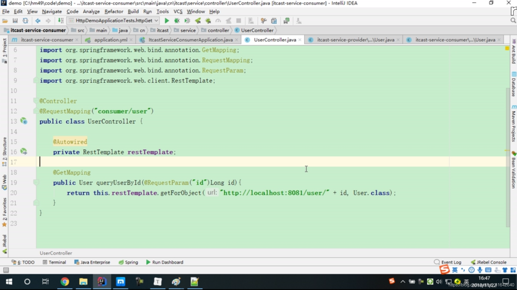
Task: Toggle the Ant Build tool window
Action: pyautogui.click(x=513, y=52)
